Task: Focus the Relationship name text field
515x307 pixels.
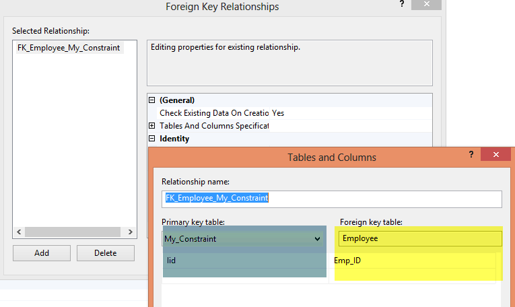Action: coord(331,199)
